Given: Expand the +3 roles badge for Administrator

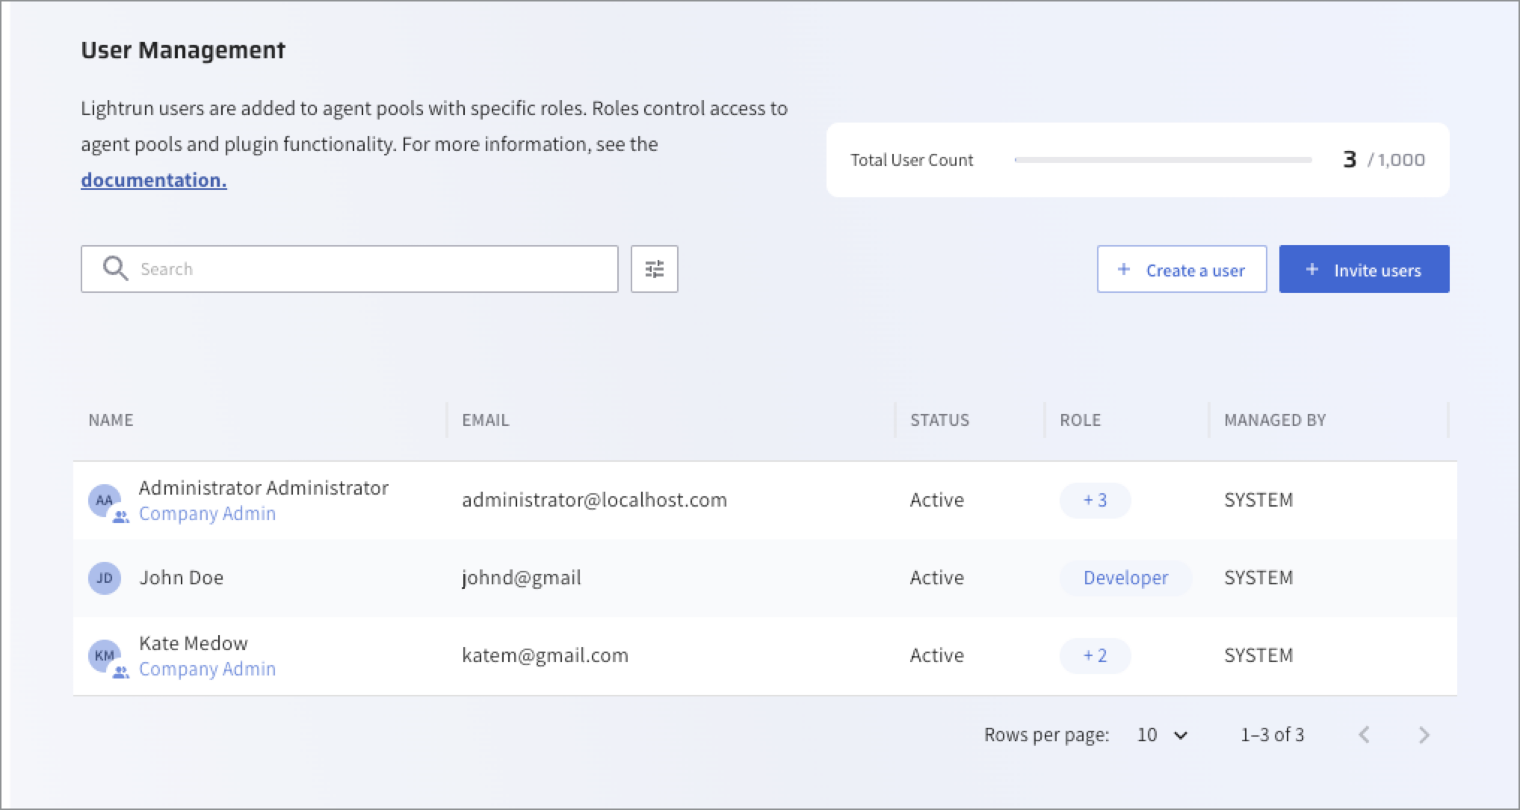Looking at the screenshot, I should (x=1095, y=500).
